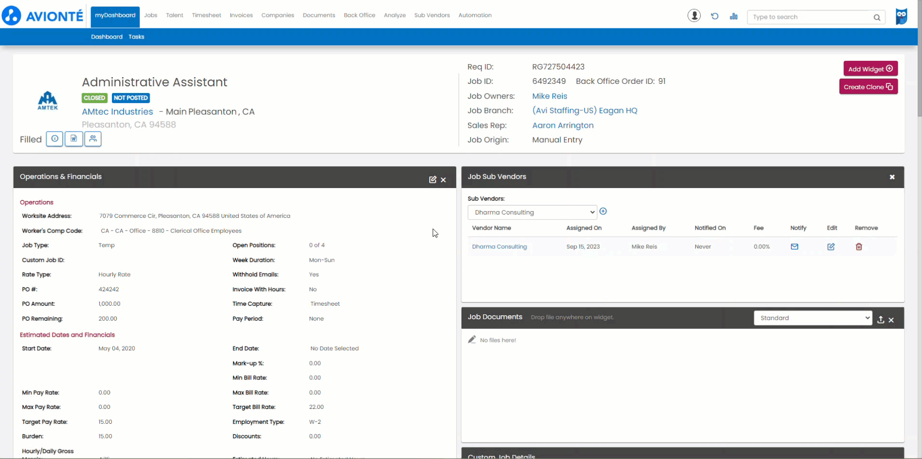
Task: Open Dharma Consulting vendor name link
Action: pos(500,246)
